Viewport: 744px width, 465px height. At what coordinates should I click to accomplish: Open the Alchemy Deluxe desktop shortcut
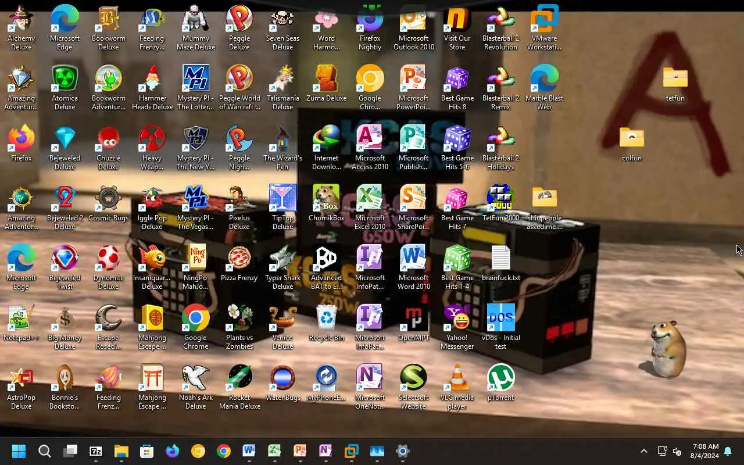21,28
